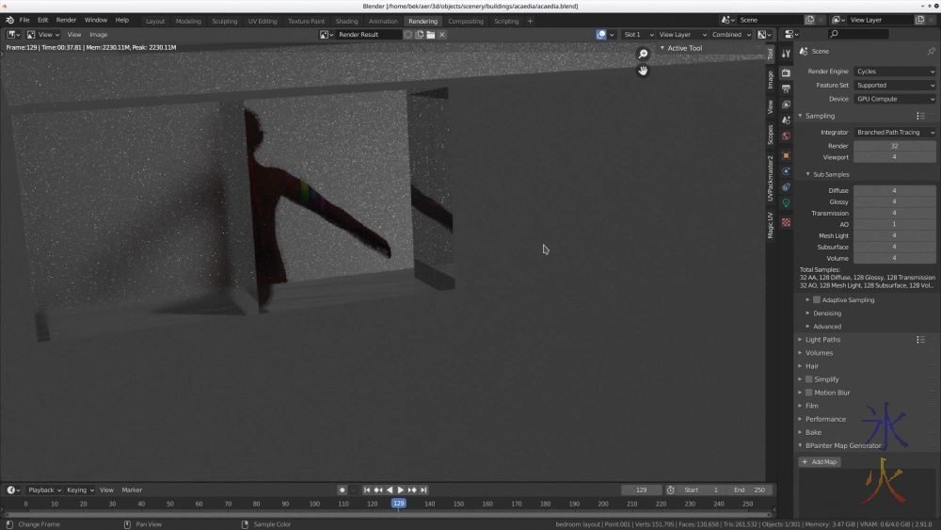The width and height of the screenshot is (941, 530).
Task: Click the Add Map button
Action: point(820,462)
